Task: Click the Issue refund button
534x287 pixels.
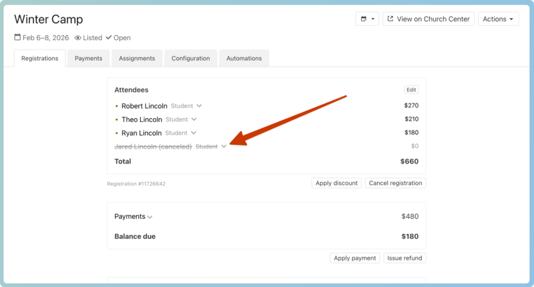Action: pyautogui.click(x=405, y=258)
